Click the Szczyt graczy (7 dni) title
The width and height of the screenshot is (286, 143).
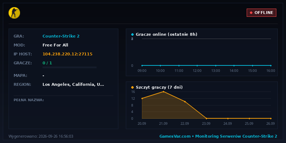point(159,87)
